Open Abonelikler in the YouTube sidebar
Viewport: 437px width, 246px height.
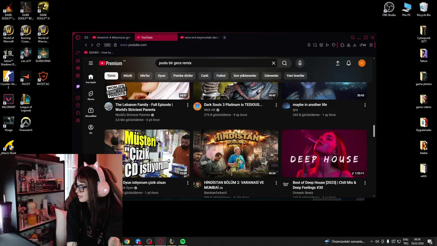pyautogui.click(x=91, y=112)
